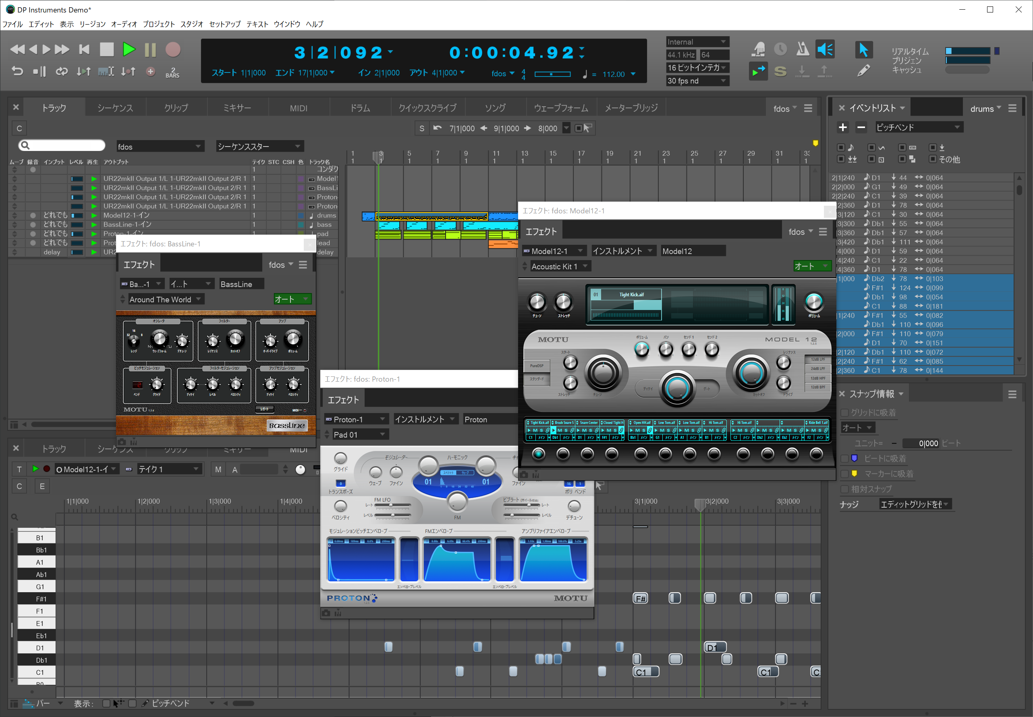Click the green Play transport button
The image size is (1033, 717).
[129, 50]
